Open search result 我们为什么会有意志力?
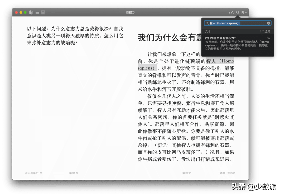This screenshot has width=282, height=196. (238, 43)
